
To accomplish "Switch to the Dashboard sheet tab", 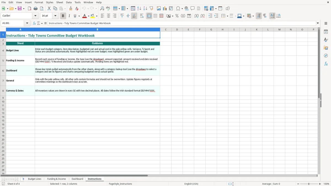I will pos(77,179).
